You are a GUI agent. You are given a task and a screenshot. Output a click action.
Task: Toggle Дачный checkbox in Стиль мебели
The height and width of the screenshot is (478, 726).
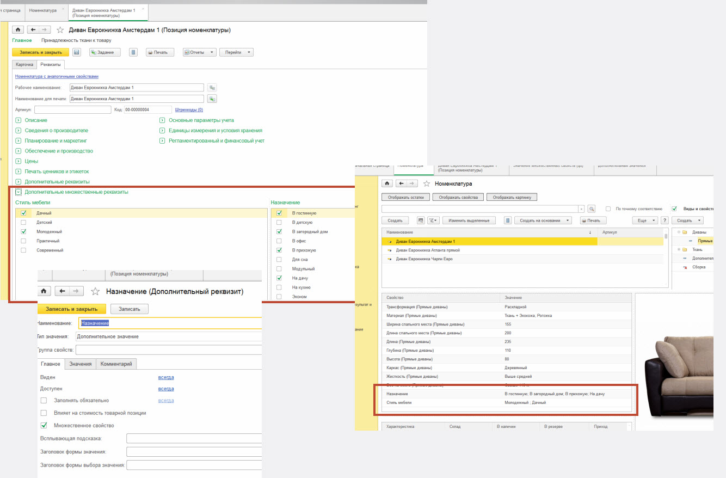click(x=23, y=213)
